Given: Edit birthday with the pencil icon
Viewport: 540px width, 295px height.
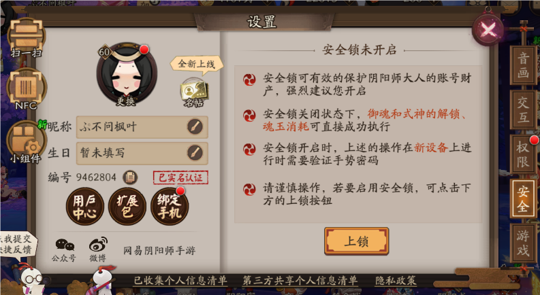Looking at the screenshot, I should point(195,153).
